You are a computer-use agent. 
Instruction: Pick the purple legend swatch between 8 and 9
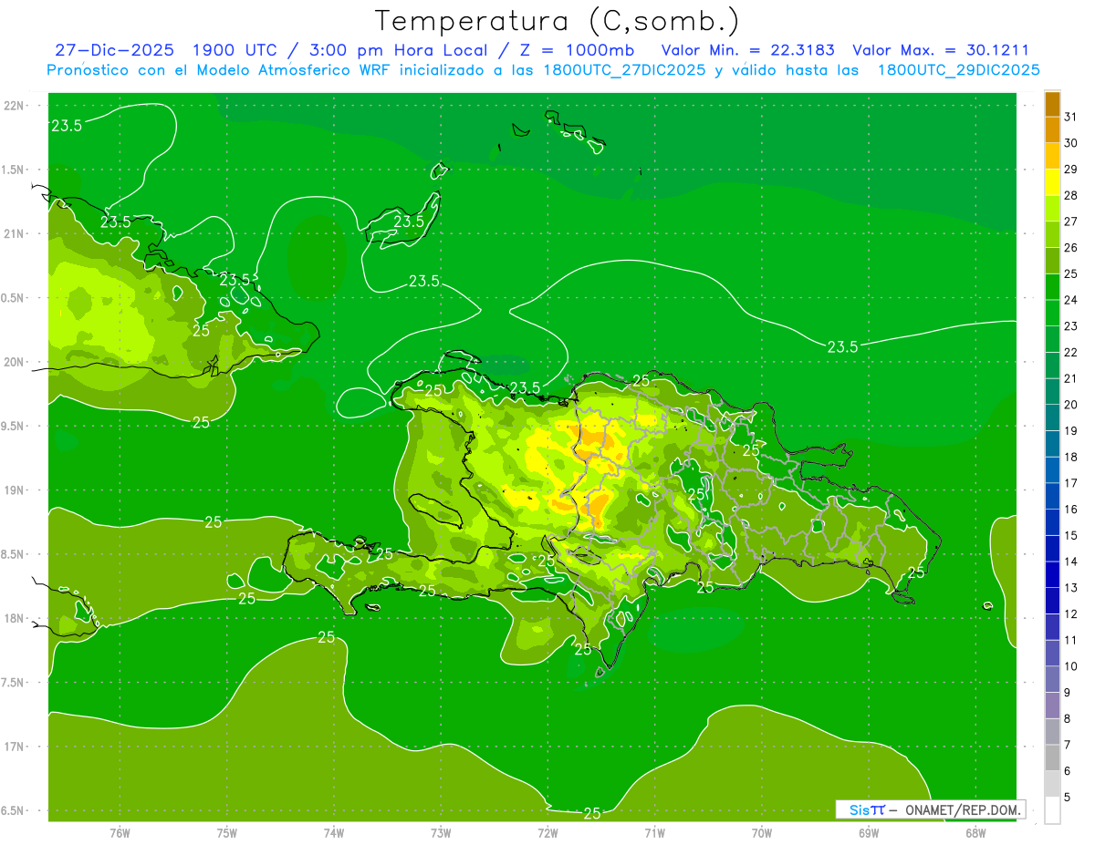1052,706
